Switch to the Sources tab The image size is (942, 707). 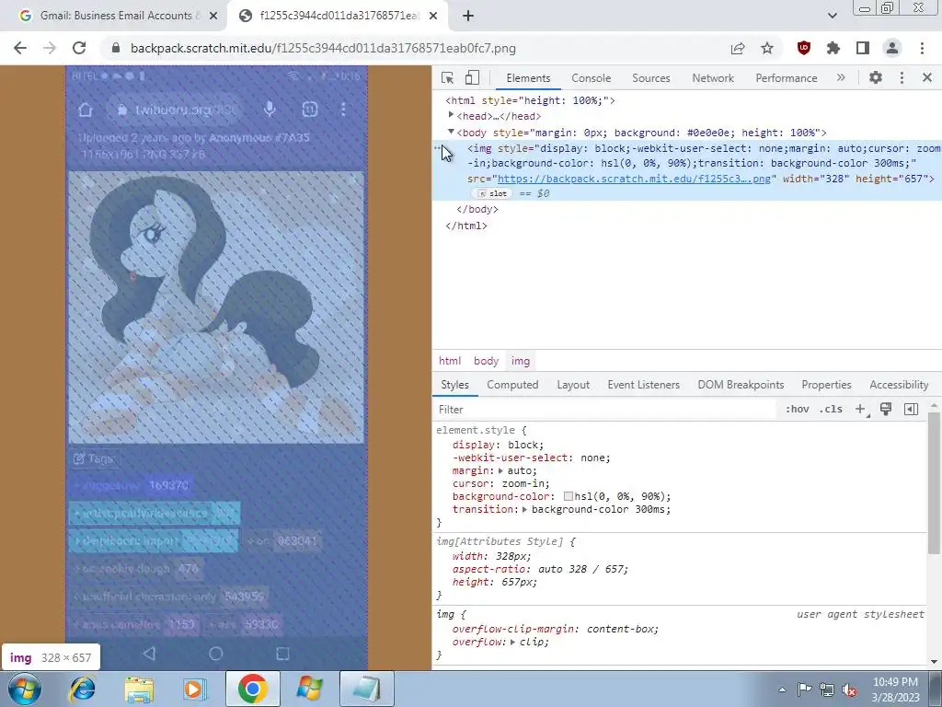(650, 78)
